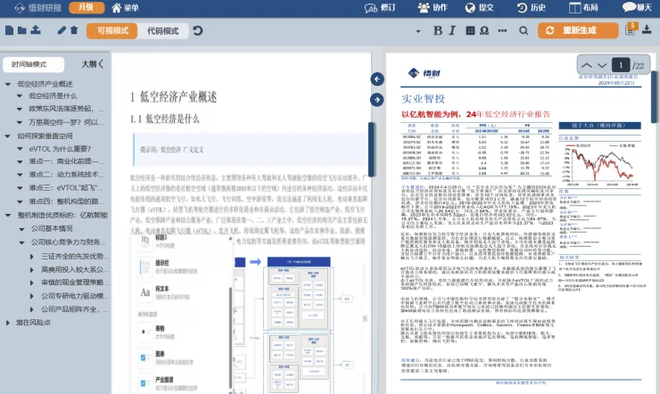Expand the 潜在风险点 tree node

click(7, 323)
